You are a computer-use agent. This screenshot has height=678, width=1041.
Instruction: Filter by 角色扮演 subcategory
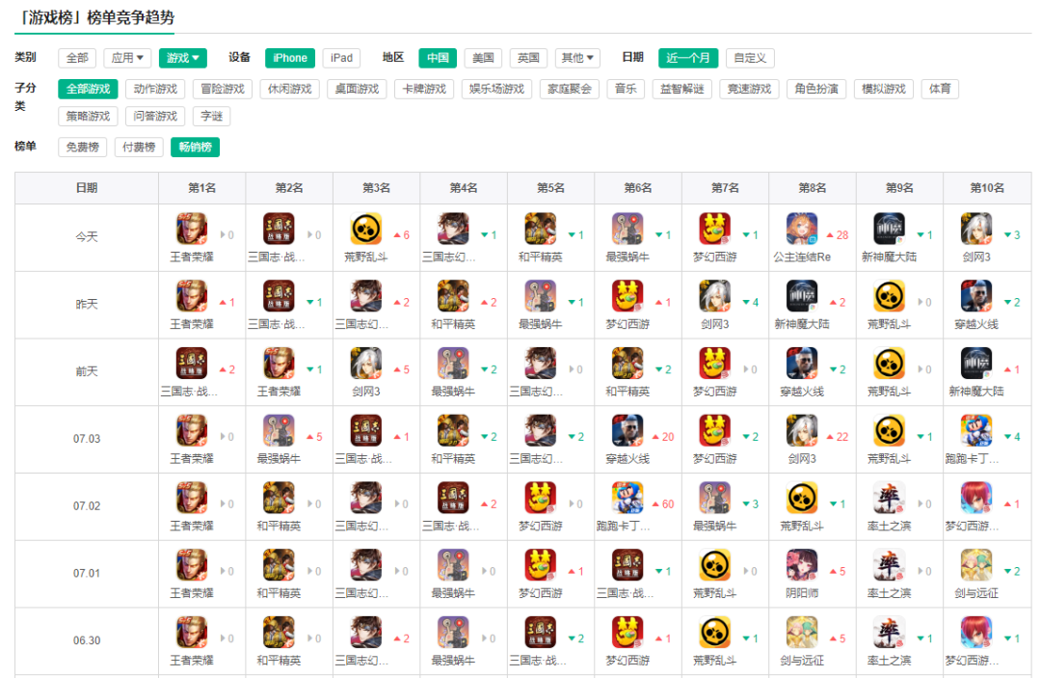pyautogui.click(x=816, y=89)
